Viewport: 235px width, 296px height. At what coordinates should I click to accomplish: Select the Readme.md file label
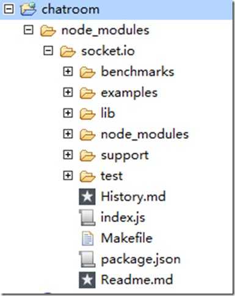137,279
